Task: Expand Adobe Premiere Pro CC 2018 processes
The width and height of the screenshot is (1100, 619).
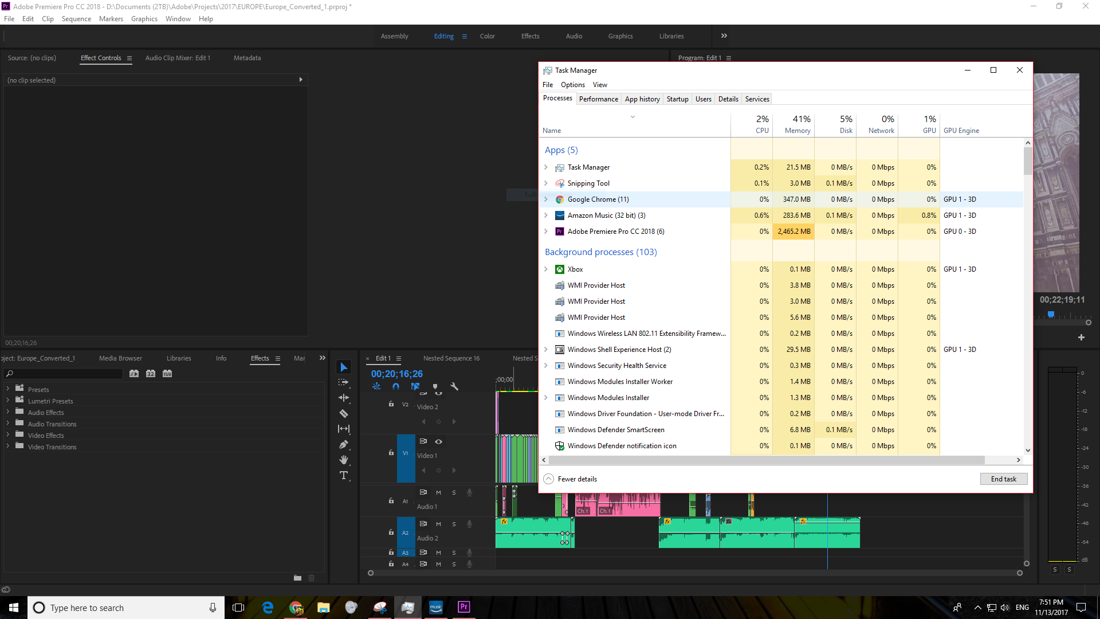Action: pos(546,232)
